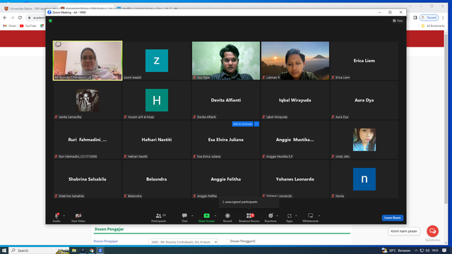Expand the Share Screen options arrow

(215, 216)
